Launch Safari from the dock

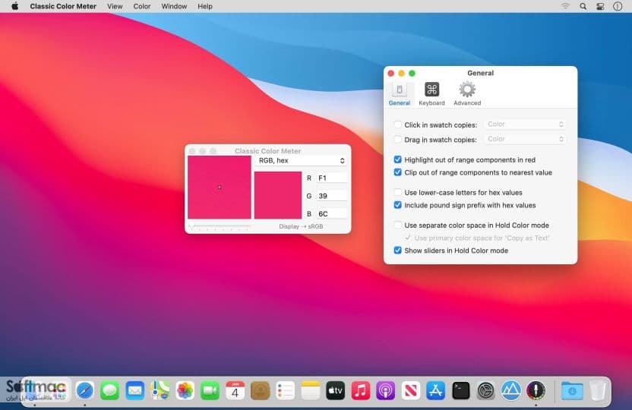pos(84,390)
